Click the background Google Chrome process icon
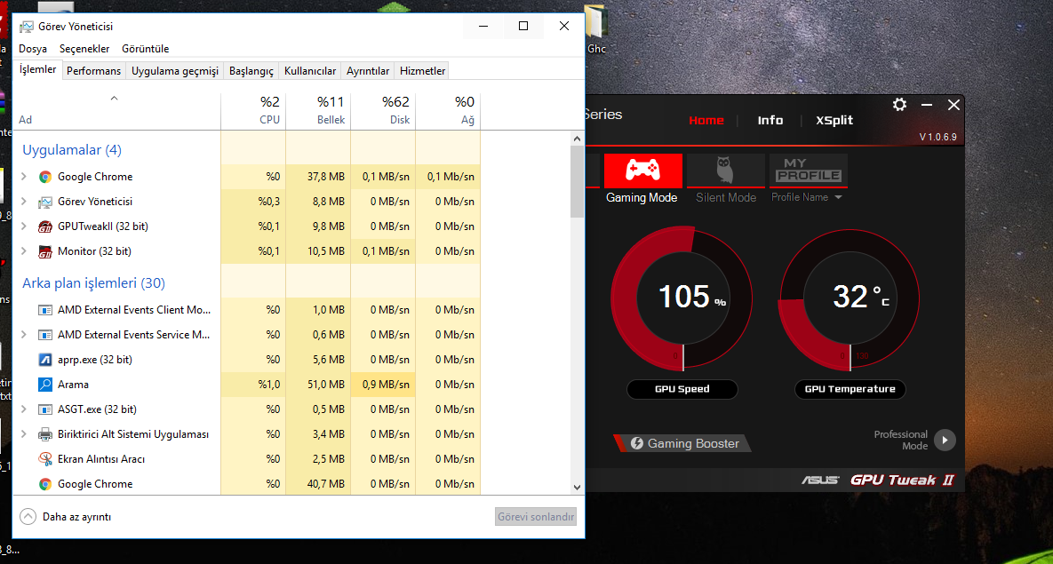The height and width of the screenshot is (564, 1053). (x=45, y=483)
